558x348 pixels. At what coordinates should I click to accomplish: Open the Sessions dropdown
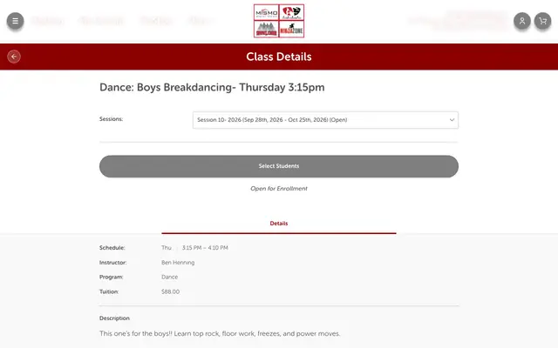325,120
